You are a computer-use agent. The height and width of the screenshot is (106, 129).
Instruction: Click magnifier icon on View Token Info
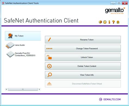(x=50, y=75)
